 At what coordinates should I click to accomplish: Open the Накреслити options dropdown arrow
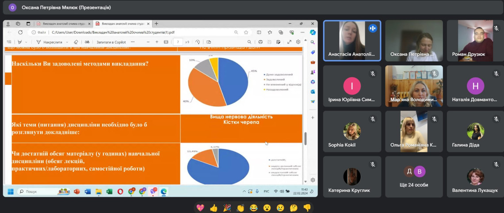(x=67, y=42)
